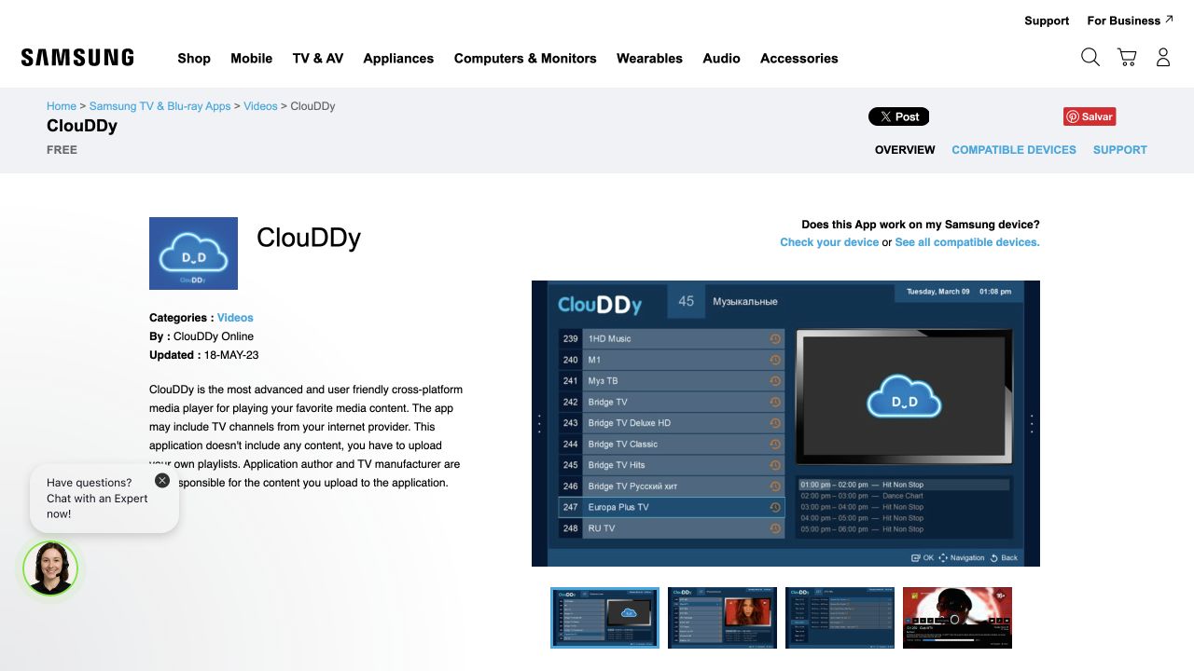Switch to the SUPPORT tab
Image resolution: width=1194 pixels, height=671 pixels.
1120,149
